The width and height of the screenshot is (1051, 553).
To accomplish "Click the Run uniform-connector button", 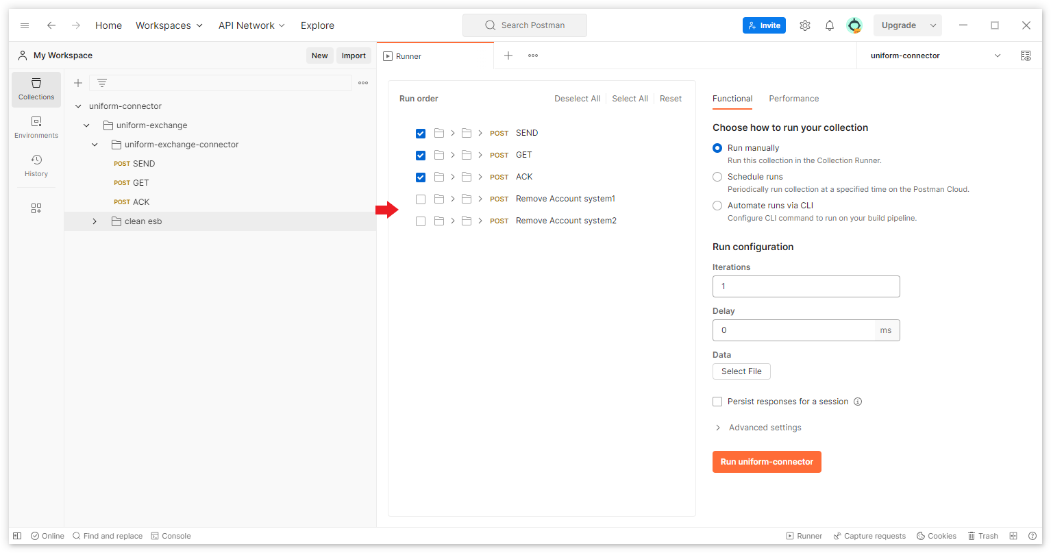I will pos(767,462).
